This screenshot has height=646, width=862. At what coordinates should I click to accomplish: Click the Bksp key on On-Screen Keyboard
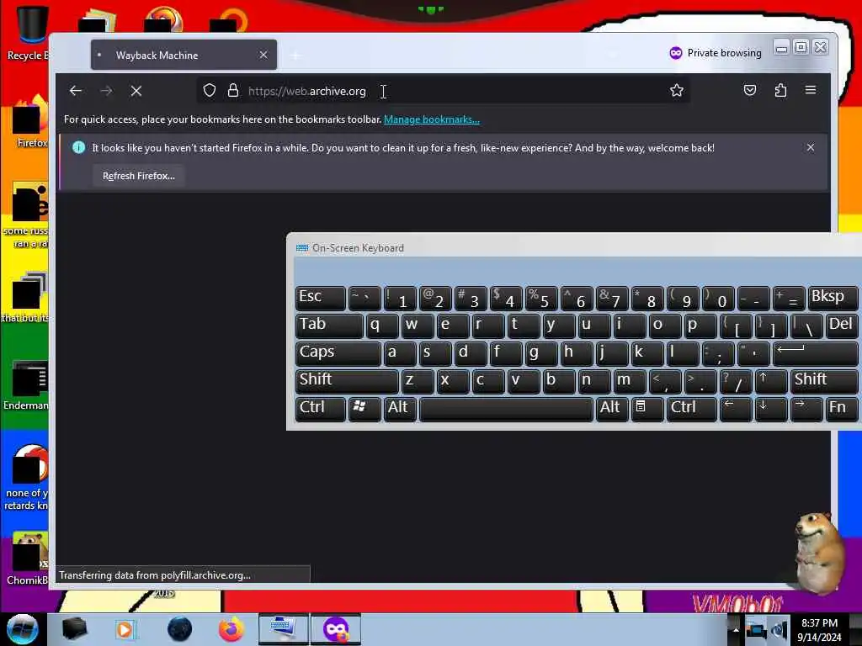(833, 299)
